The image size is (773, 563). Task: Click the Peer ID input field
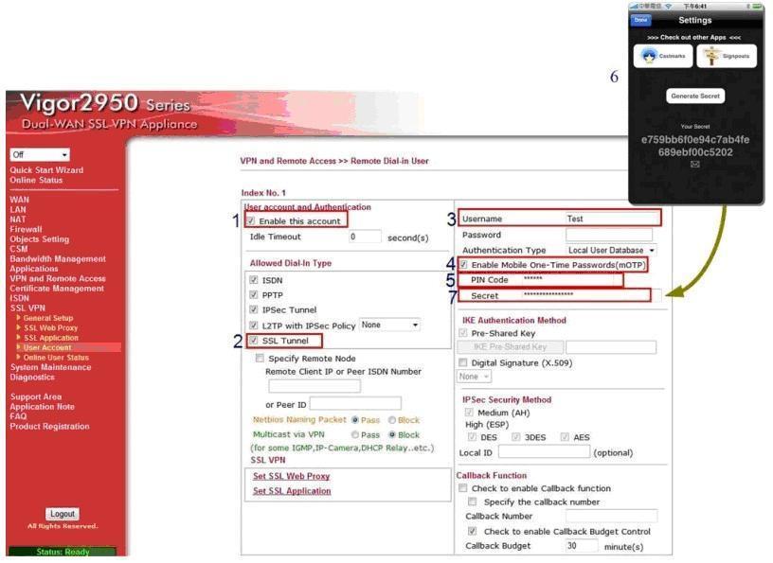click(355, 404)
